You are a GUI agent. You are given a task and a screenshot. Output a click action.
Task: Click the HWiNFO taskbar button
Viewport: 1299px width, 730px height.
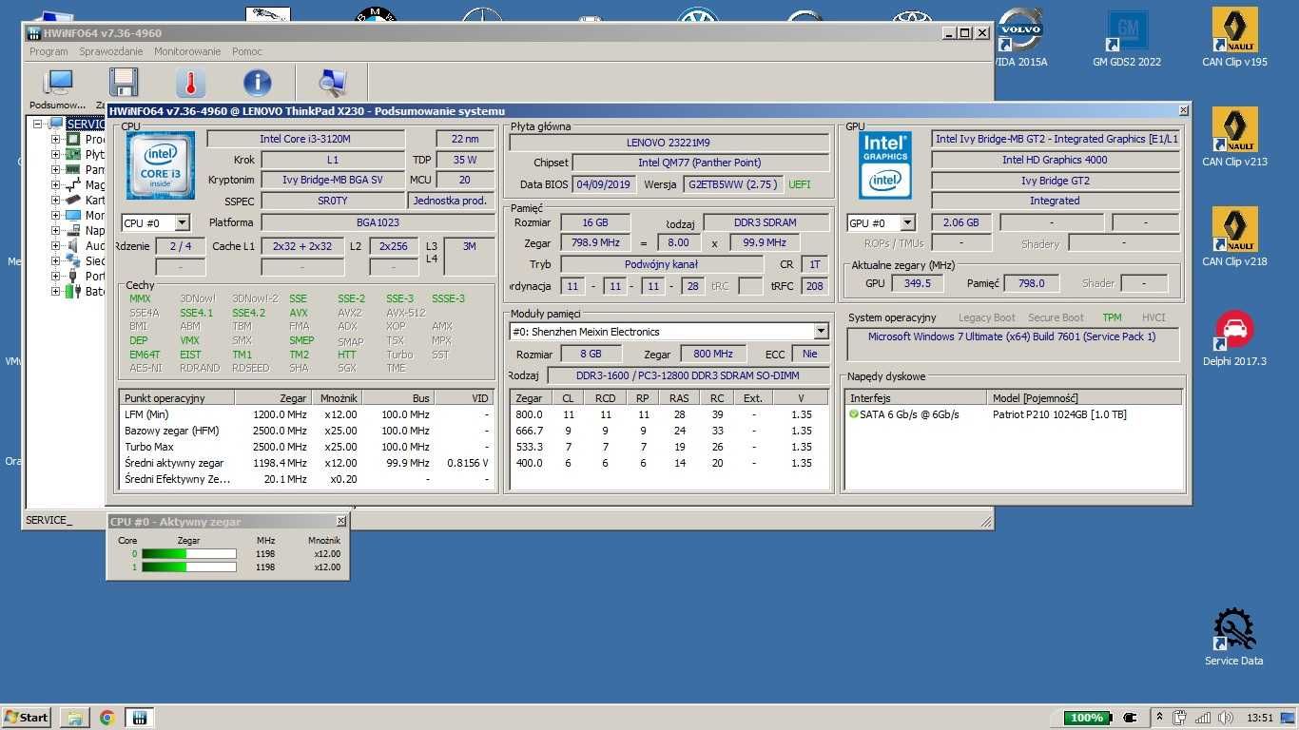(x=139, y=718)
